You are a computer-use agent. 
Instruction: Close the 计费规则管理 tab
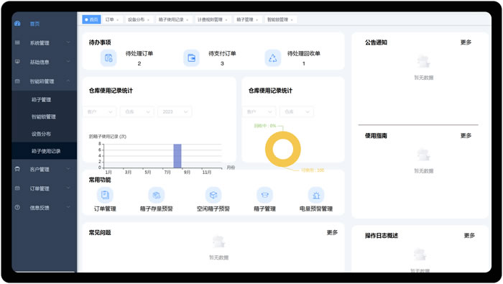[x=226, y=20]
